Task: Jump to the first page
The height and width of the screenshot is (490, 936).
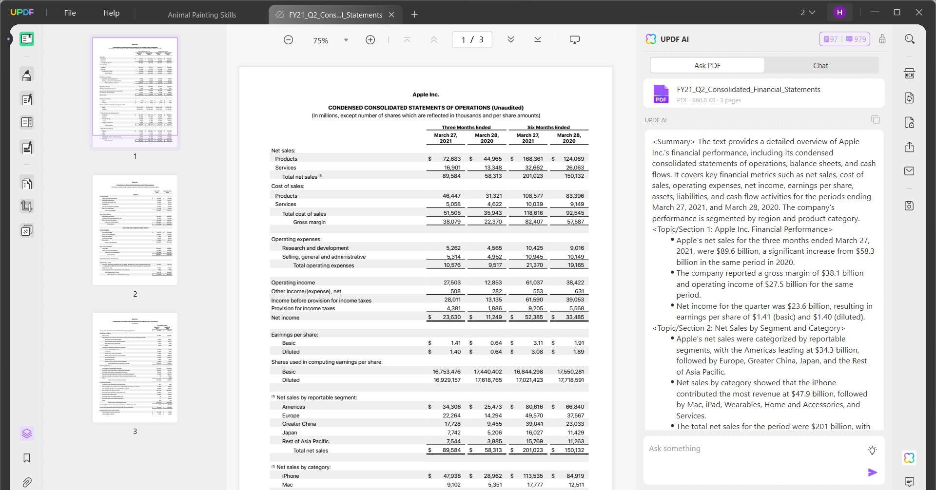Action: coord(407,39)
